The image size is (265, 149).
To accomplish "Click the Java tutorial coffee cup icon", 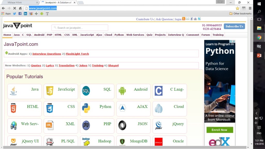I will [x=13, y=91].
